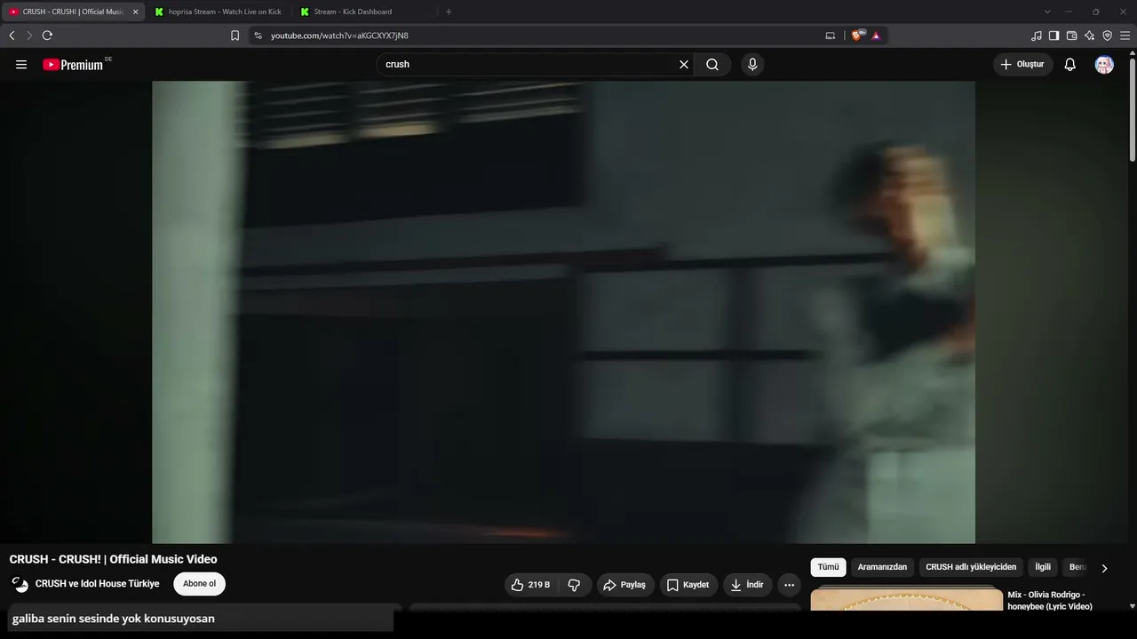Screen dimensions: 1137x639
Task: Select the İlgili filter chip
Action: point(1043,567)
